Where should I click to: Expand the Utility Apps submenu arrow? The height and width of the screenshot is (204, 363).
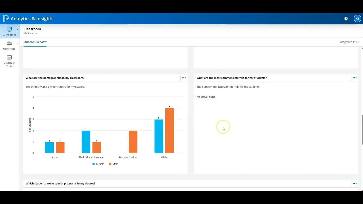pyautogui.click(x=17, y=43)
